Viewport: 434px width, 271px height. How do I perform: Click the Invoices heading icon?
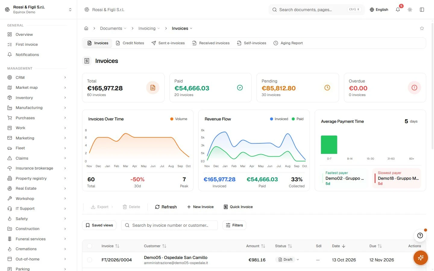tap(87, 61)
